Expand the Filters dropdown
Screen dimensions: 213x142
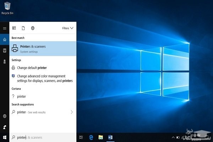68,28
